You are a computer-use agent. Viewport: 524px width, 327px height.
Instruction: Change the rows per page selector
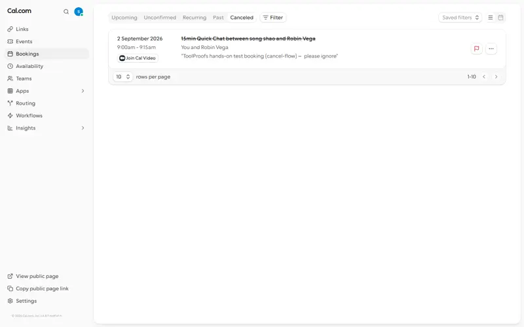[122, 77]
